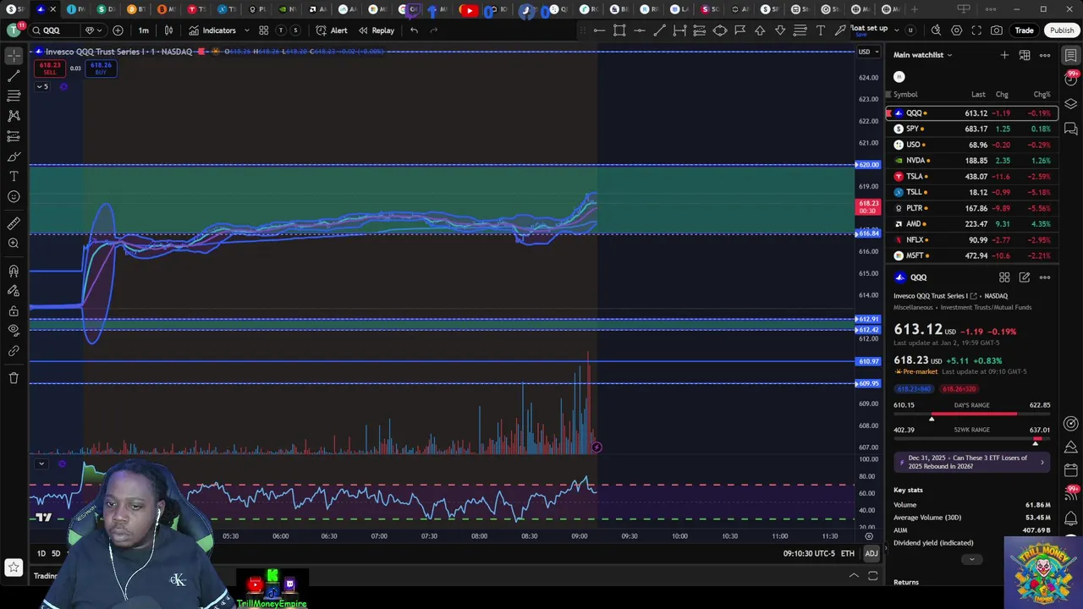Expand more Key stats chevron

(971, 559)
